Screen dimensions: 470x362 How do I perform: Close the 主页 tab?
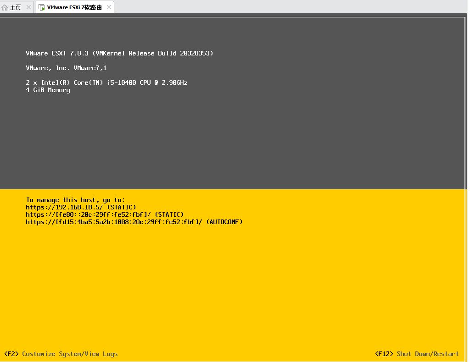pyautogui.click(x=28, y=7)
